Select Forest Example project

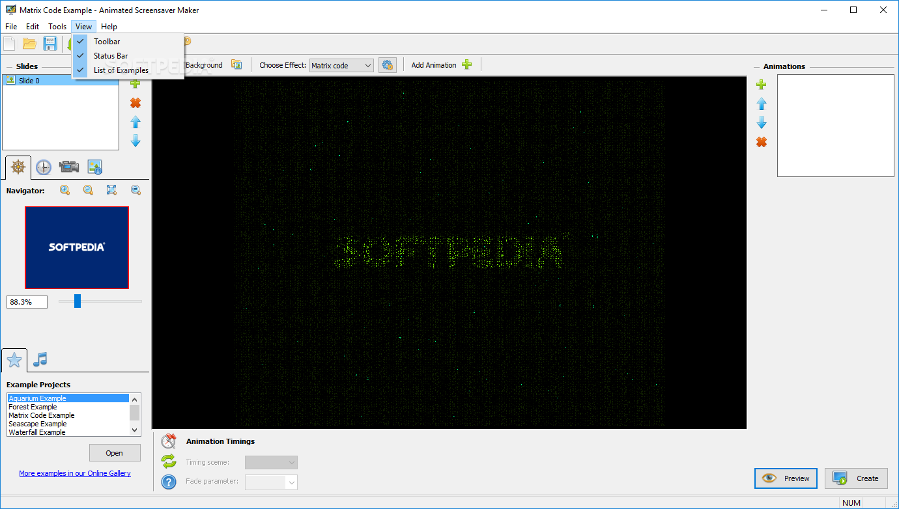click(x=68, y=407)
